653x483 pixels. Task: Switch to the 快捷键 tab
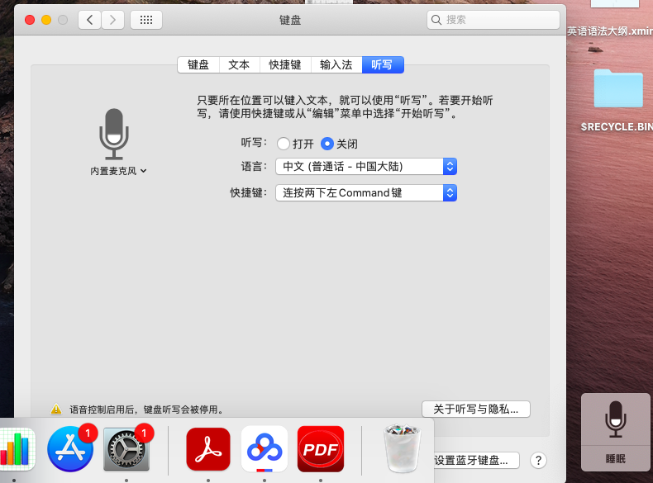point(285,64)
